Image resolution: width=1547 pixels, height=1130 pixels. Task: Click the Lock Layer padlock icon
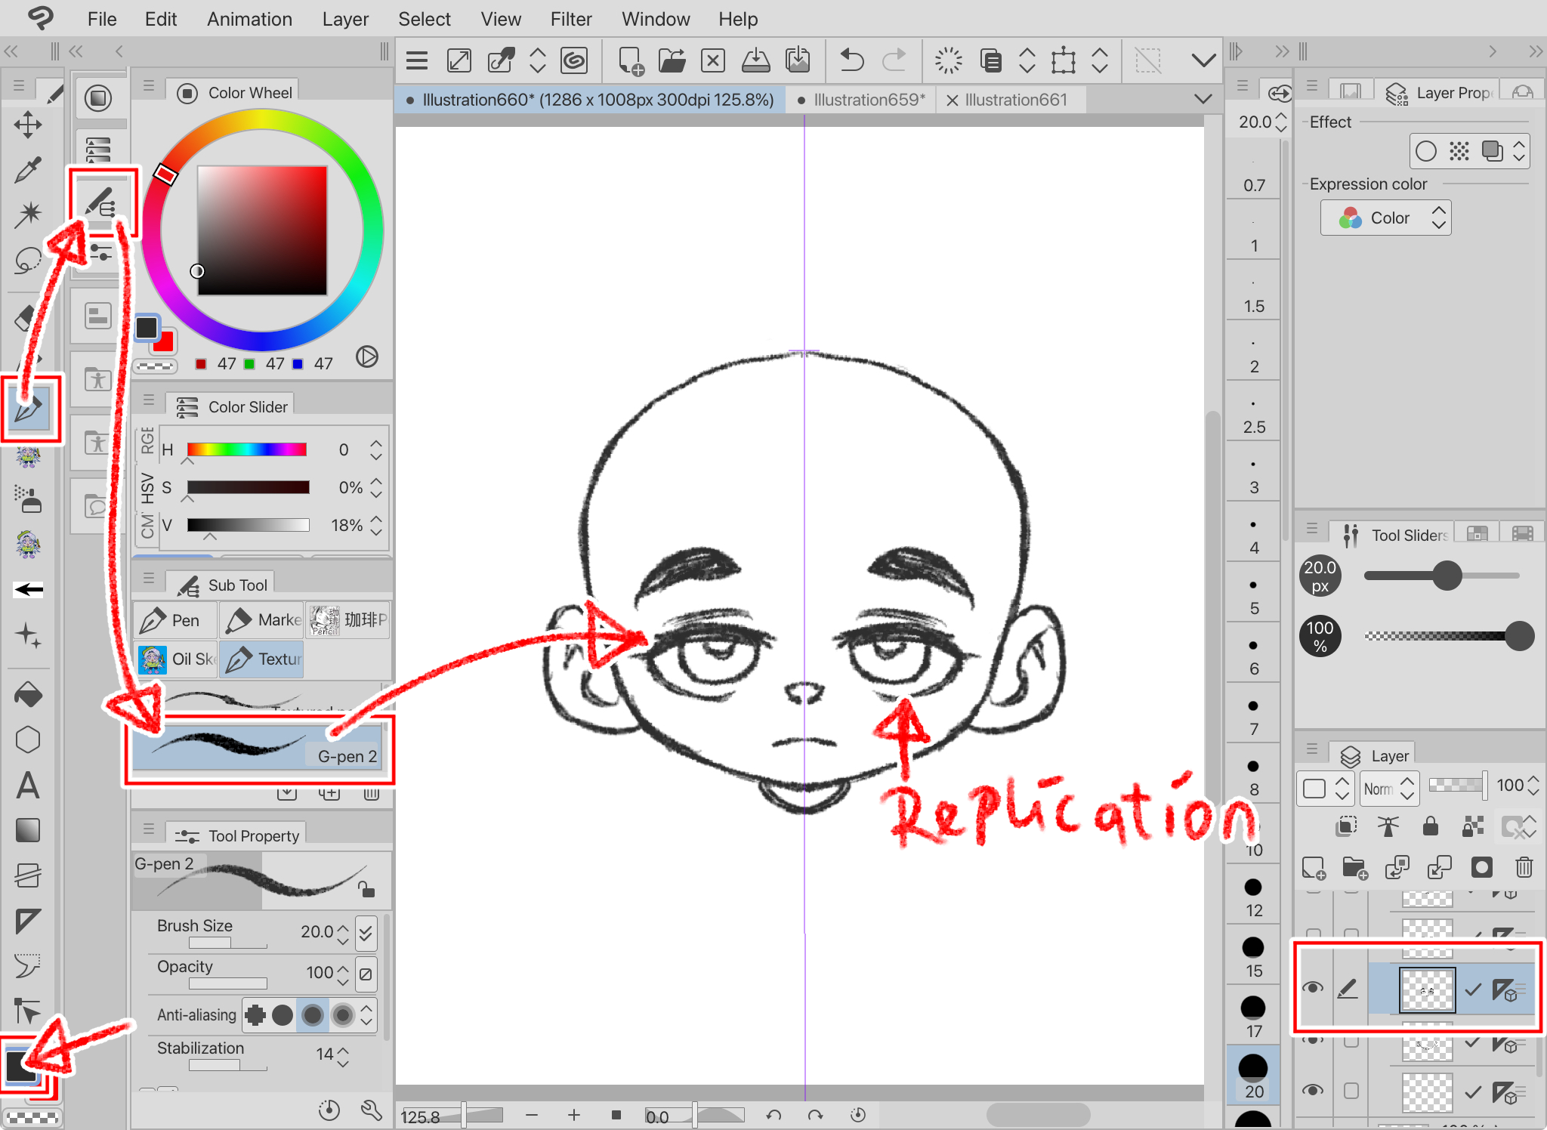pos(1430,826)
